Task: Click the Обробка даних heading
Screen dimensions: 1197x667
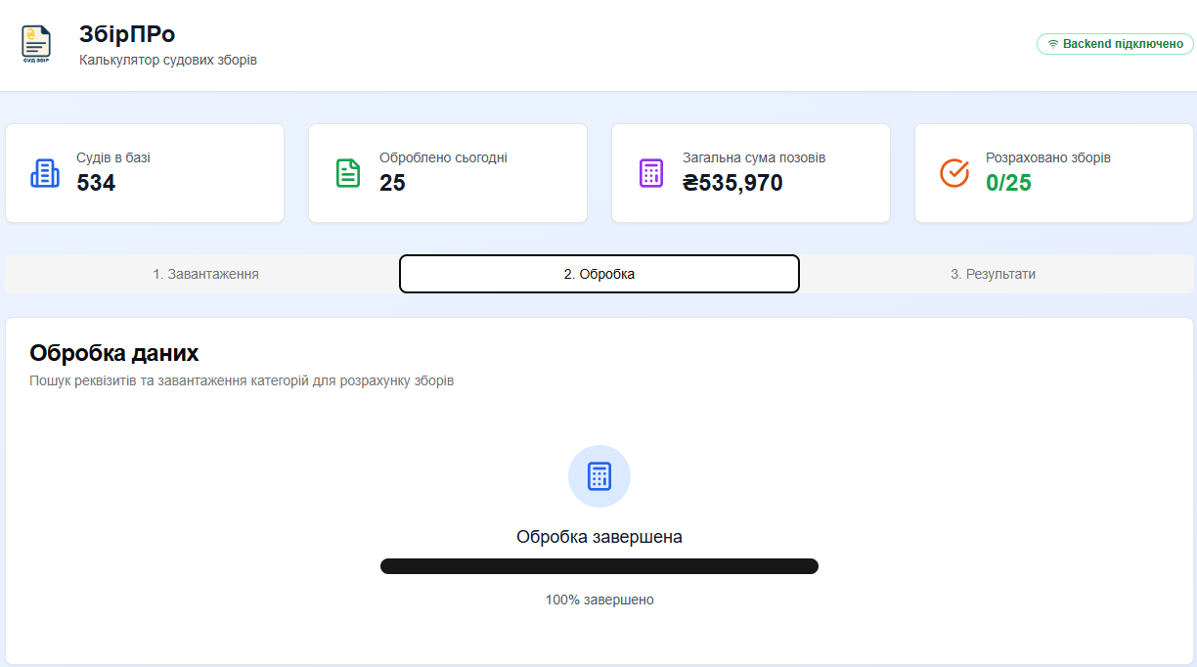Action: click(114, 353)
